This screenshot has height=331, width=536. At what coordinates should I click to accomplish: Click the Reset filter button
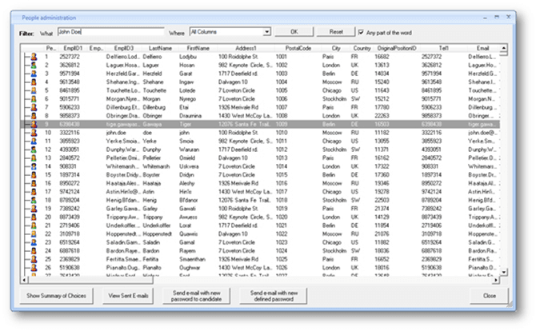point(336,32)
